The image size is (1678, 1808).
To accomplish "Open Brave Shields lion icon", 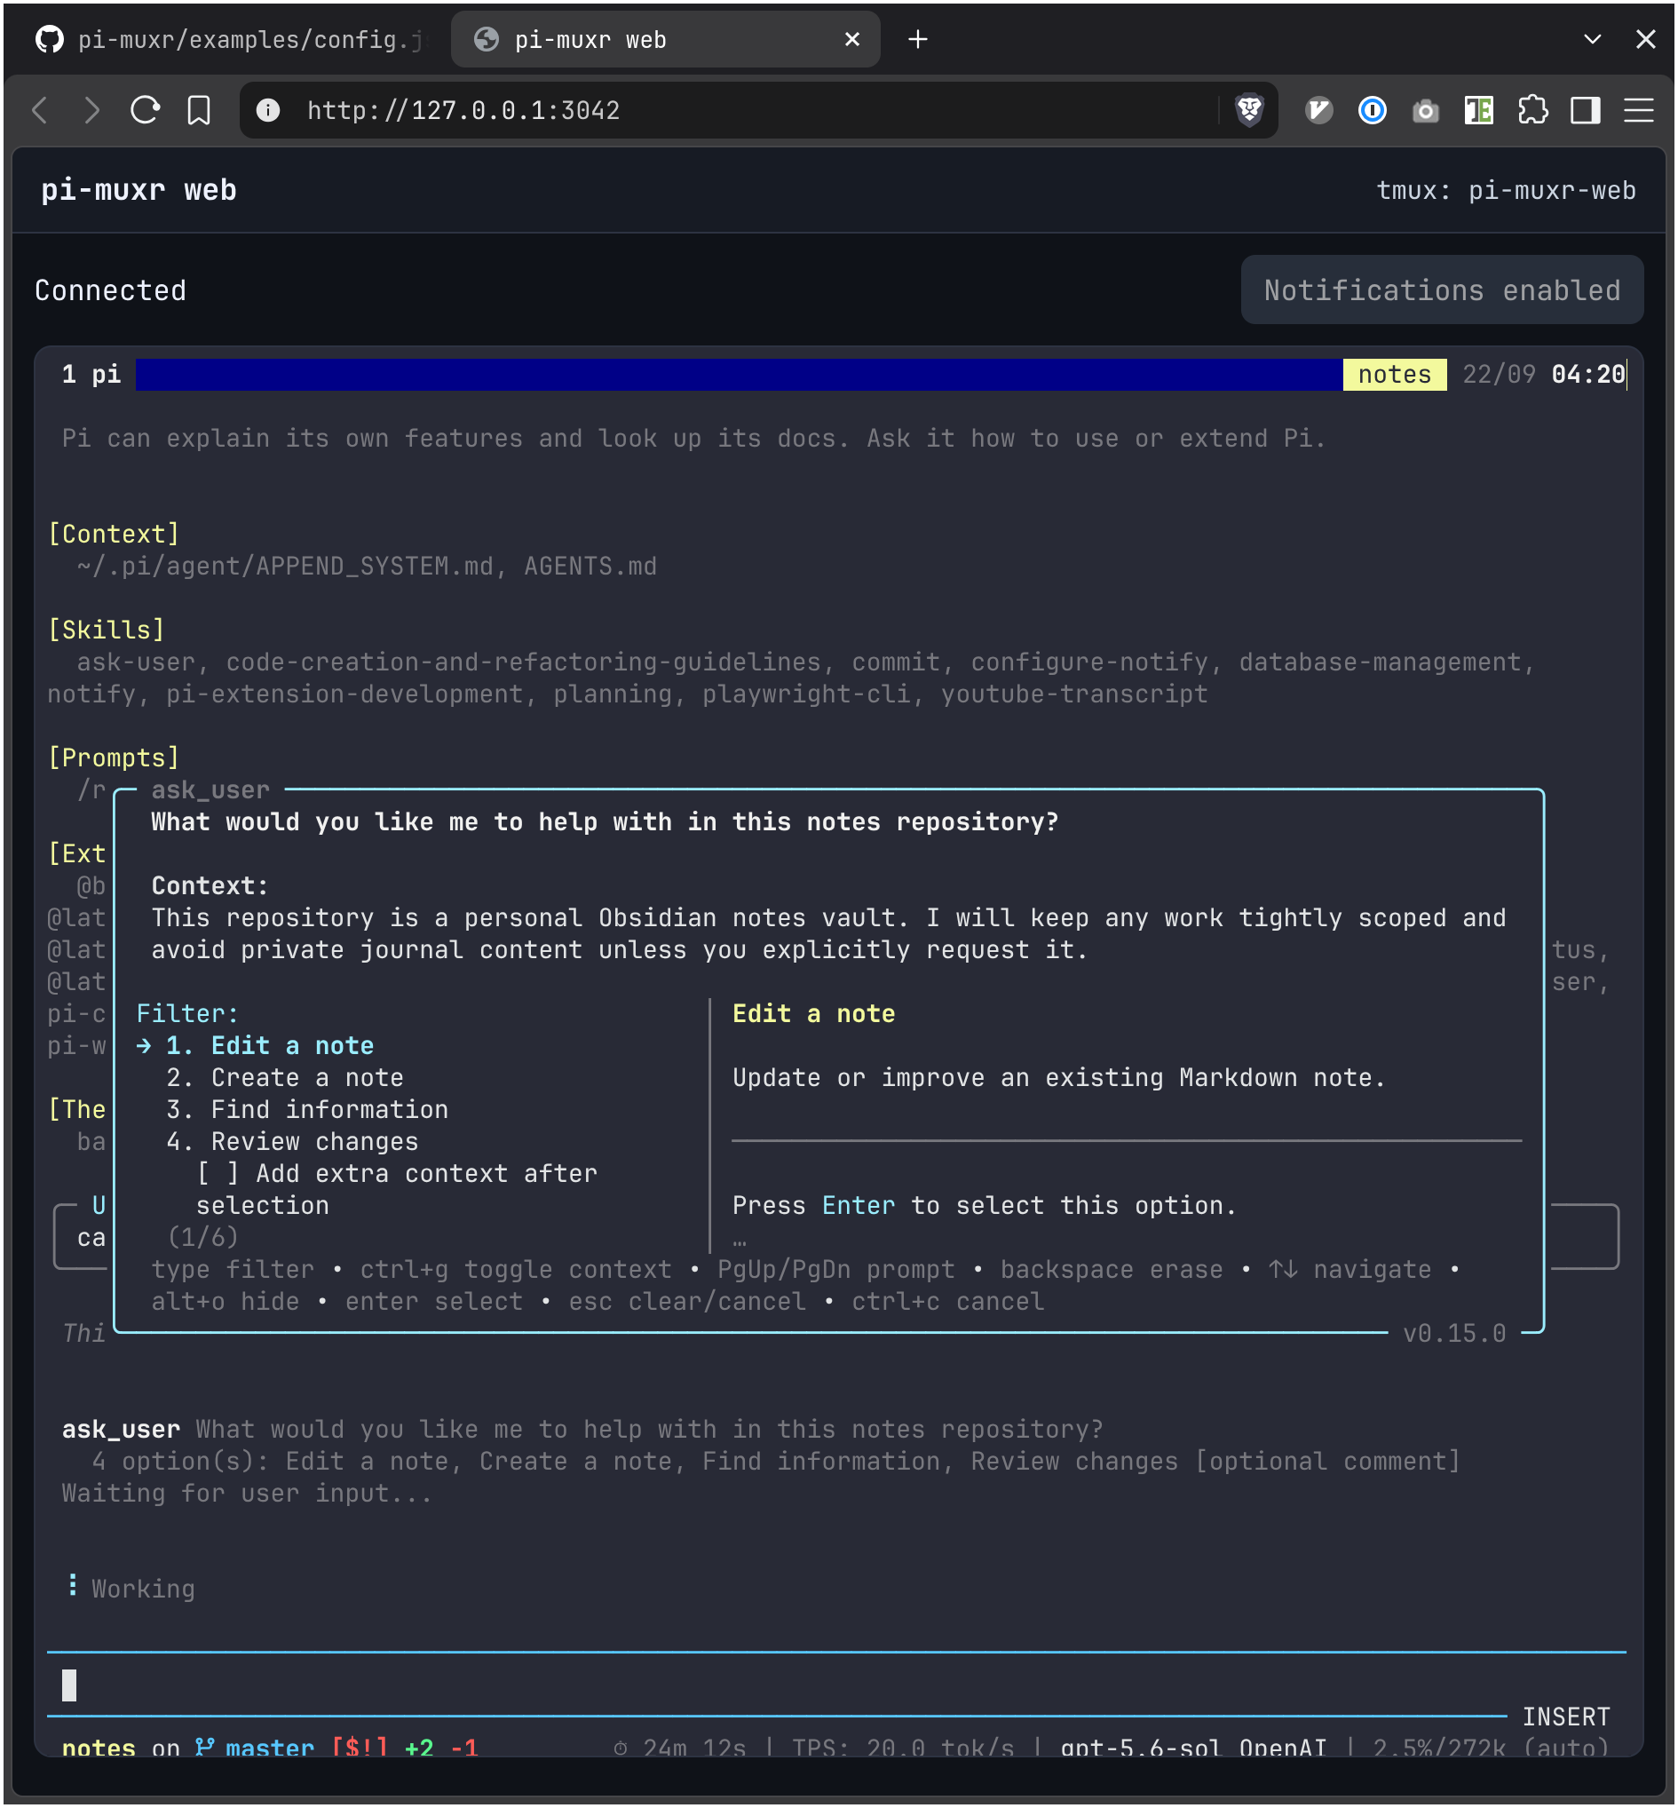I will click(1250, 111).
